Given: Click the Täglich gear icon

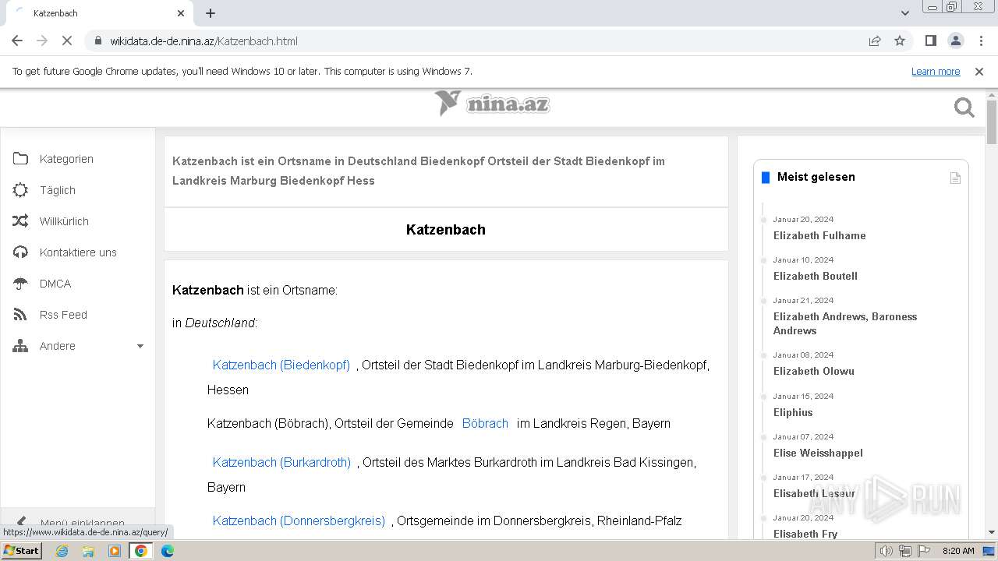Looking at the screenshot, I should click(20, 190).
